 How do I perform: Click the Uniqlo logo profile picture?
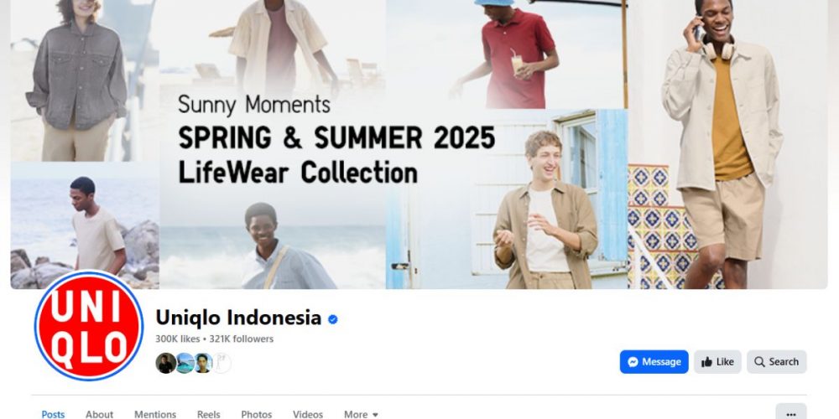(x=89, y=326)
